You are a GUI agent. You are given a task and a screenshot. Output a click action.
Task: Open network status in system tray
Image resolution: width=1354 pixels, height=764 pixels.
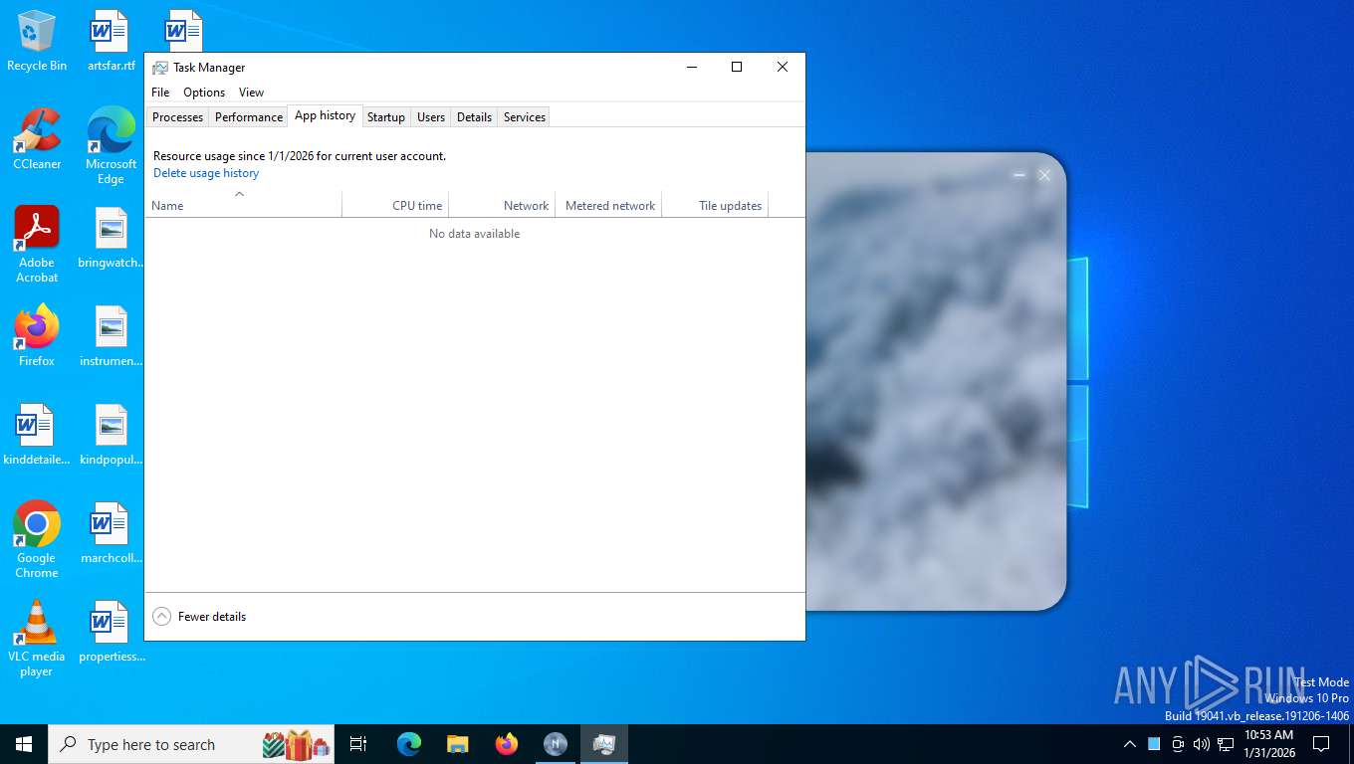1226,744
